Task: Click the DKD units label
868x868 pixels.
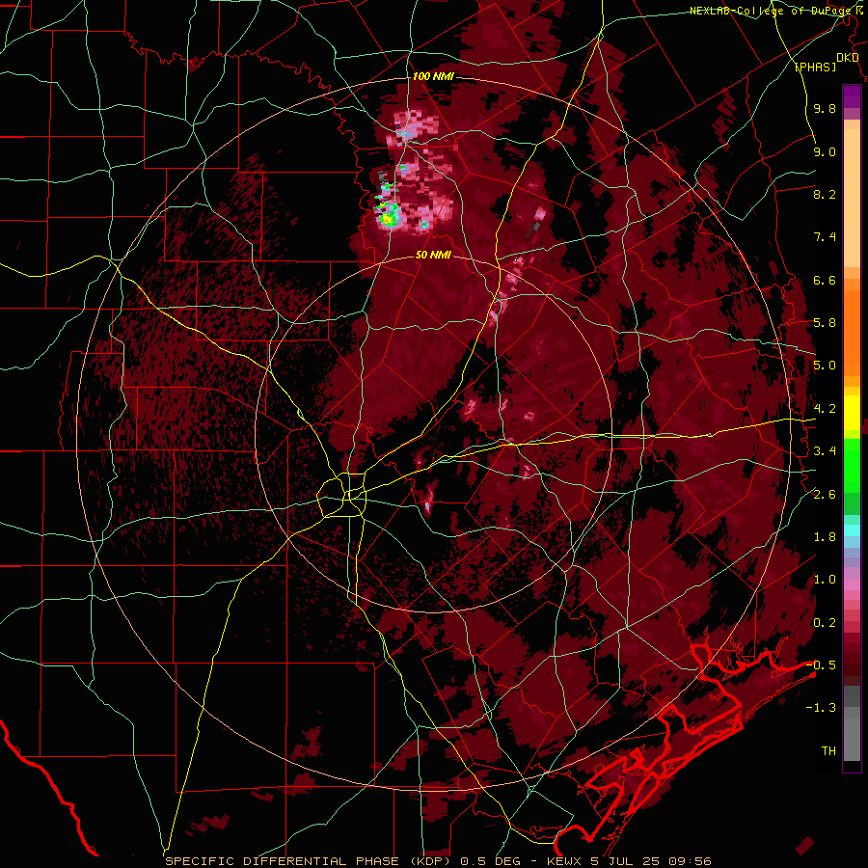Action: pyautogui.click(x=848, y=58)
